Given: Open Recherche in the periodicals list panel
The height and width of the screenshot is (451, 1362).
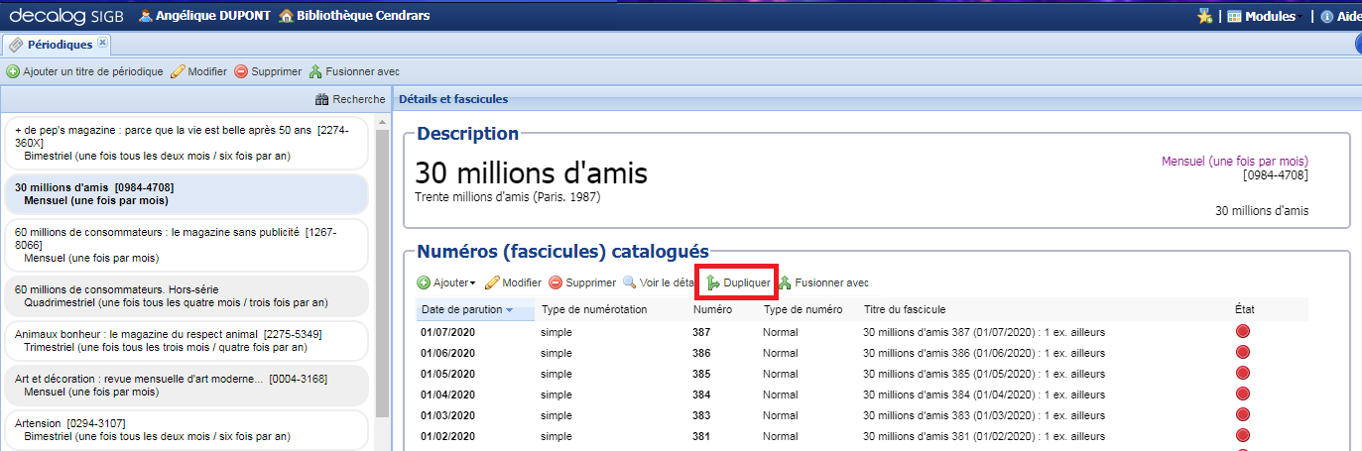Looking at the screenshot, I should pyautogui.click(x=350, y=99).
